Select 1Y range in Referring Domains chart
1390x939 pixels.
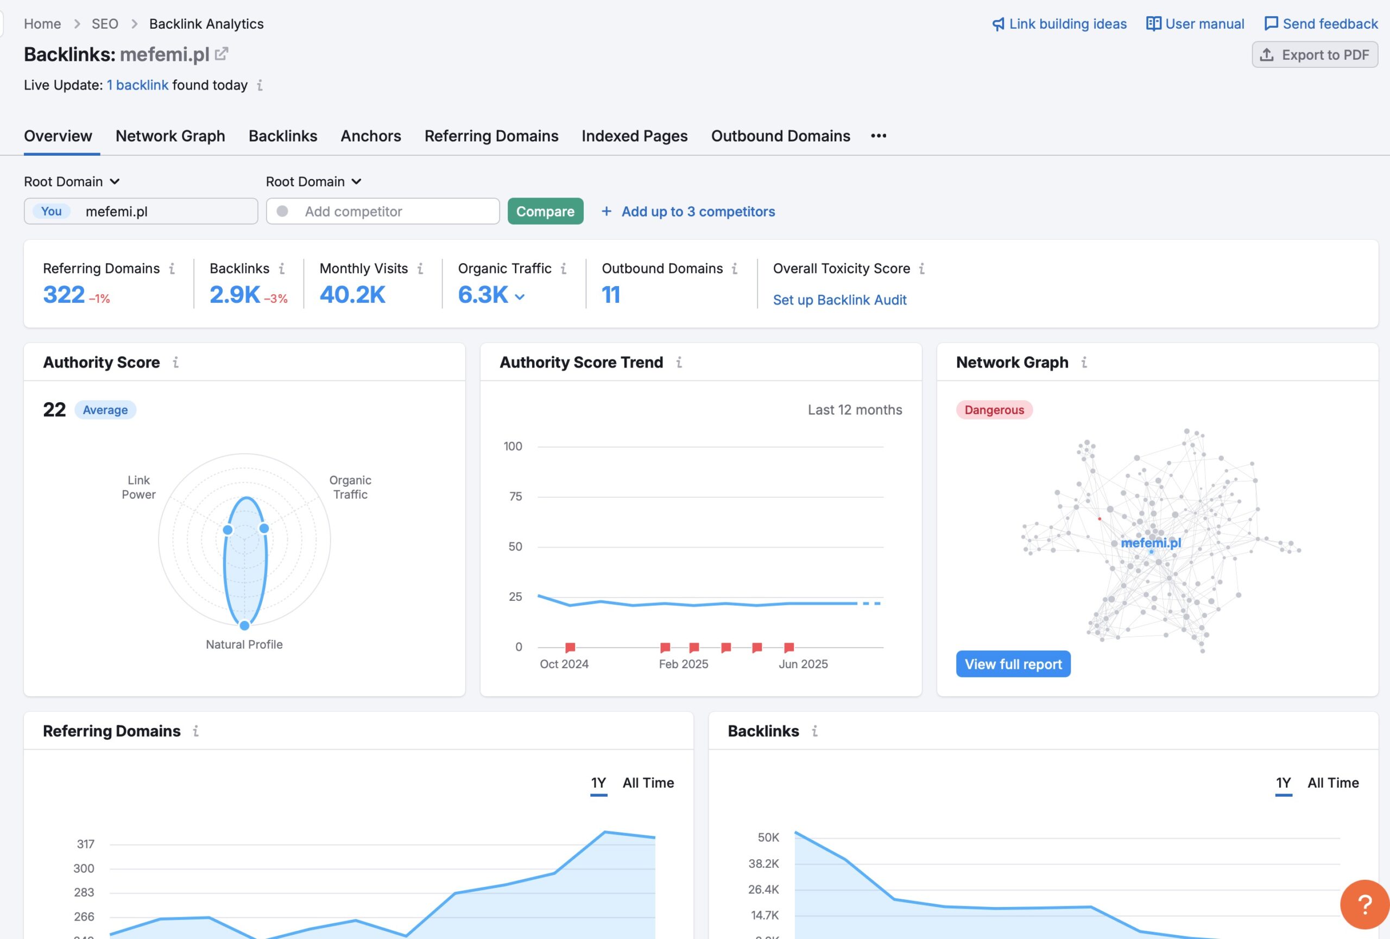coord(599,783)
